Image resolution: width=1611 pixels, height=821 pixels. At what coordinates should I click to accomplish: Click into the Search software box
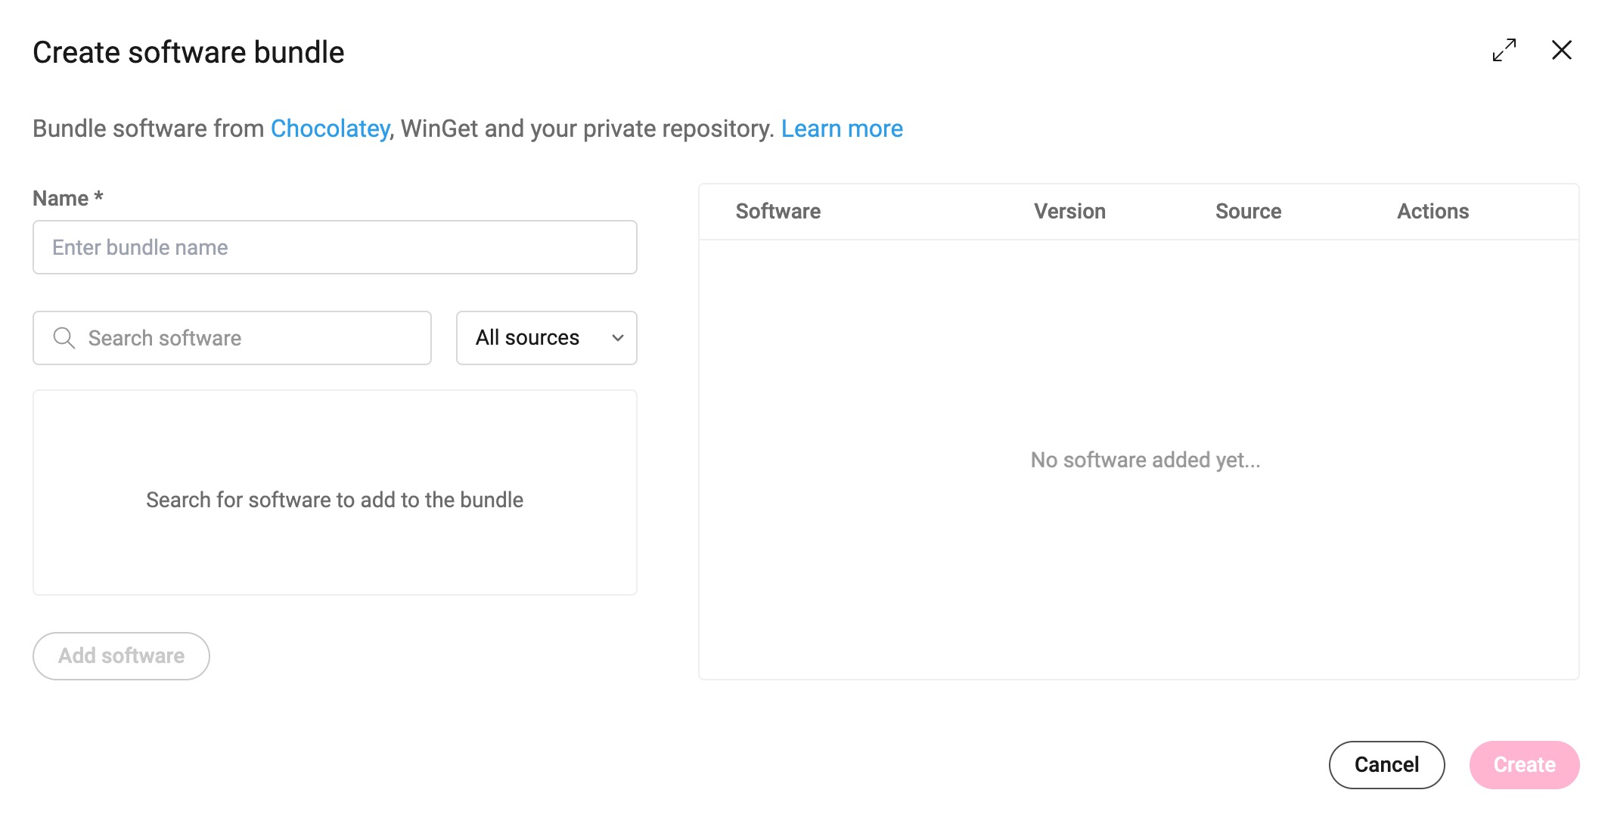[x=232, y=338]
